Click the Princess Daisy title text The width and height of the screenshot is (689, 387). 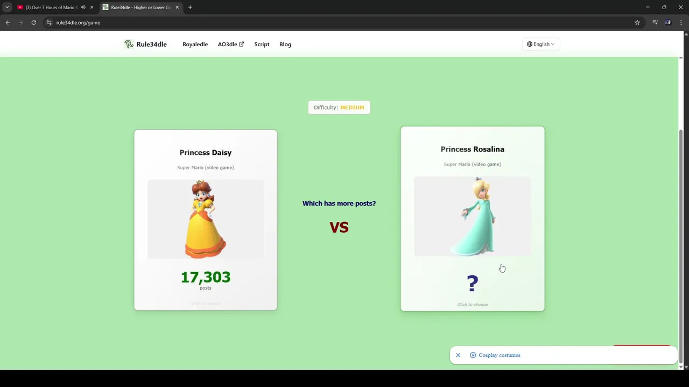tap(206, 153)
